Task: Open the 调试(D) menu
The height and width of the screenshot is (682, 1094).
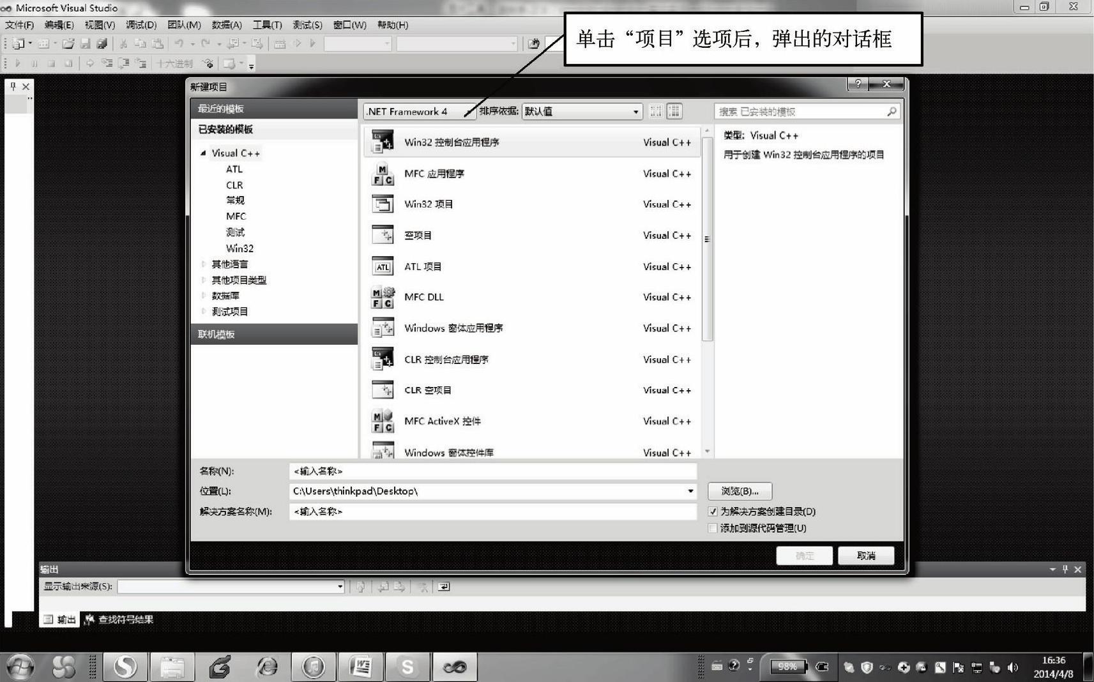Action: tap(141, 25)
